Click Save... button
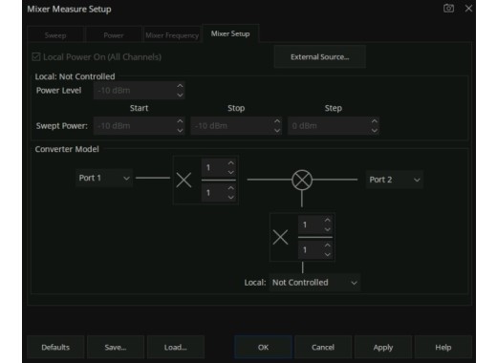Viewport: 497px width, 363px height. coord(116,347)
